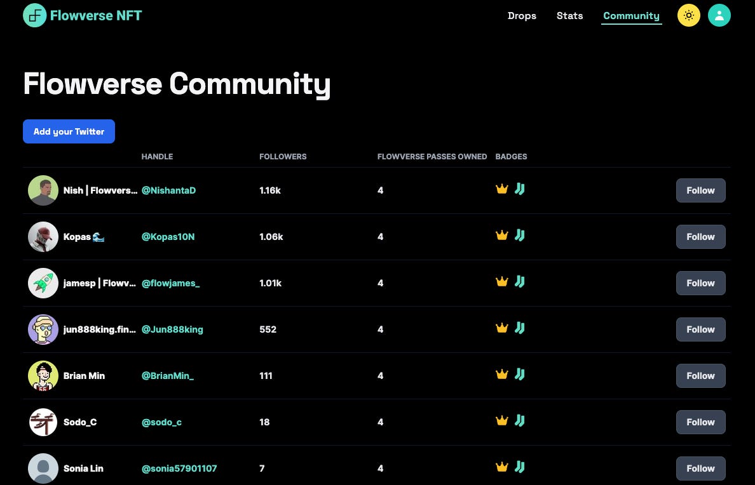Open the @sodo_c profile link
Viewport: 755px width, 485px height.
161,422
